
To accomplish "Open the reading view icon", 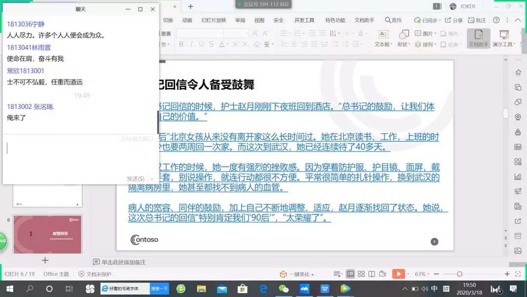I will tap(372, 274).
